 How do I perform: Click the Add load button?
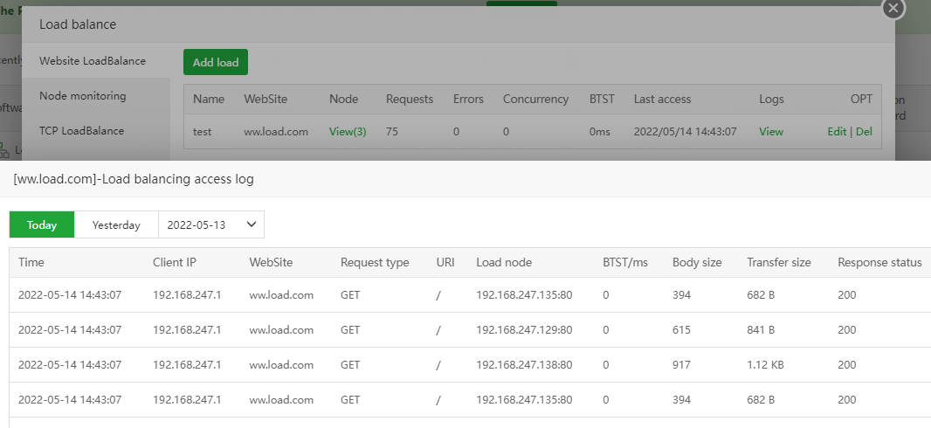[x=216, y=63]
